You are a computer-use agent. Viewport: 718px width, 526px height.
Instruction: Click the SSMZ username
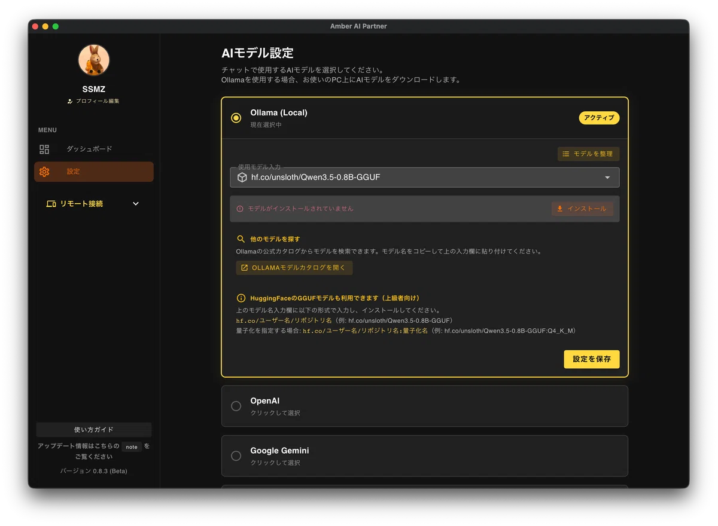click(94, 89)
